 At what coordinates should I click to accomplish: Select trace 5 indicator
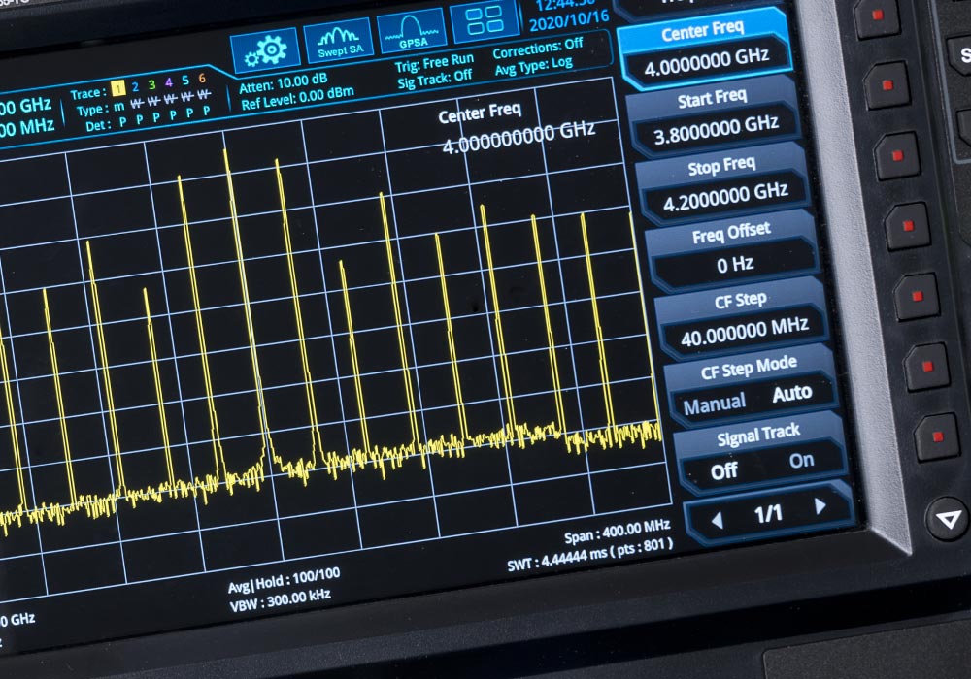click(185, 81)
